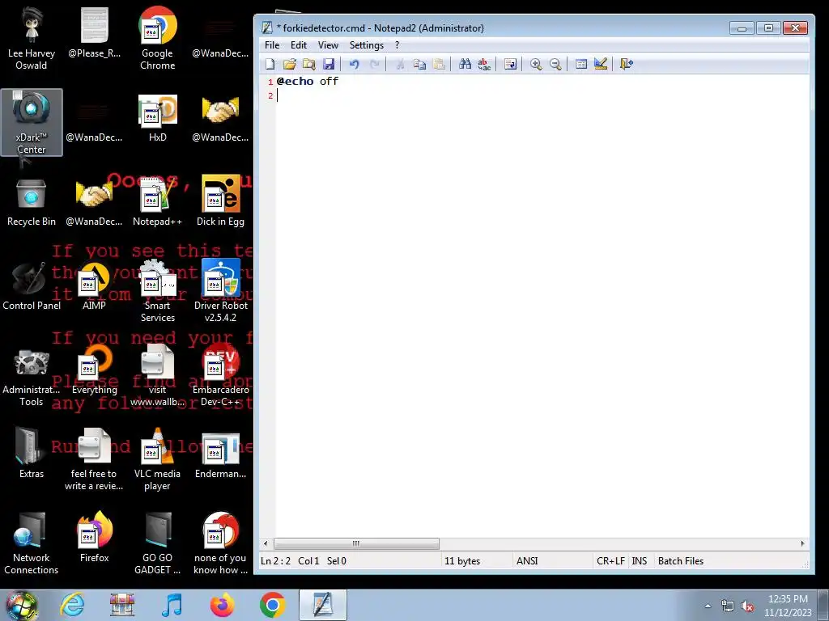Select the @Please_R... text file icon

(94, 32)
